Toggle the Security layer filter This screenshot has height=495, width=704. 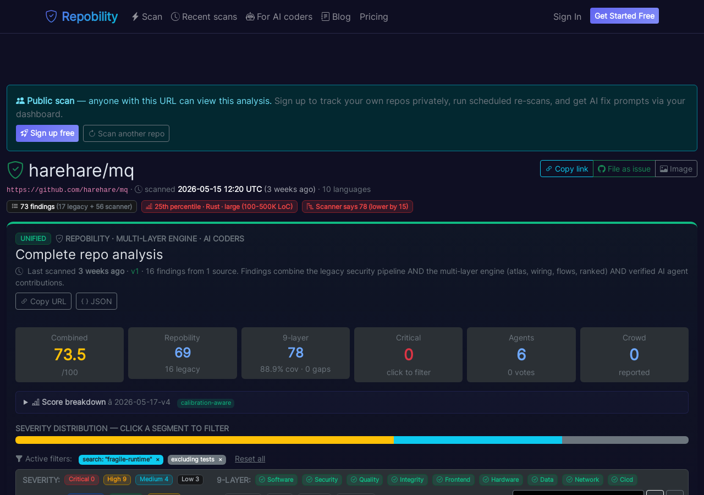pos(322,480)
